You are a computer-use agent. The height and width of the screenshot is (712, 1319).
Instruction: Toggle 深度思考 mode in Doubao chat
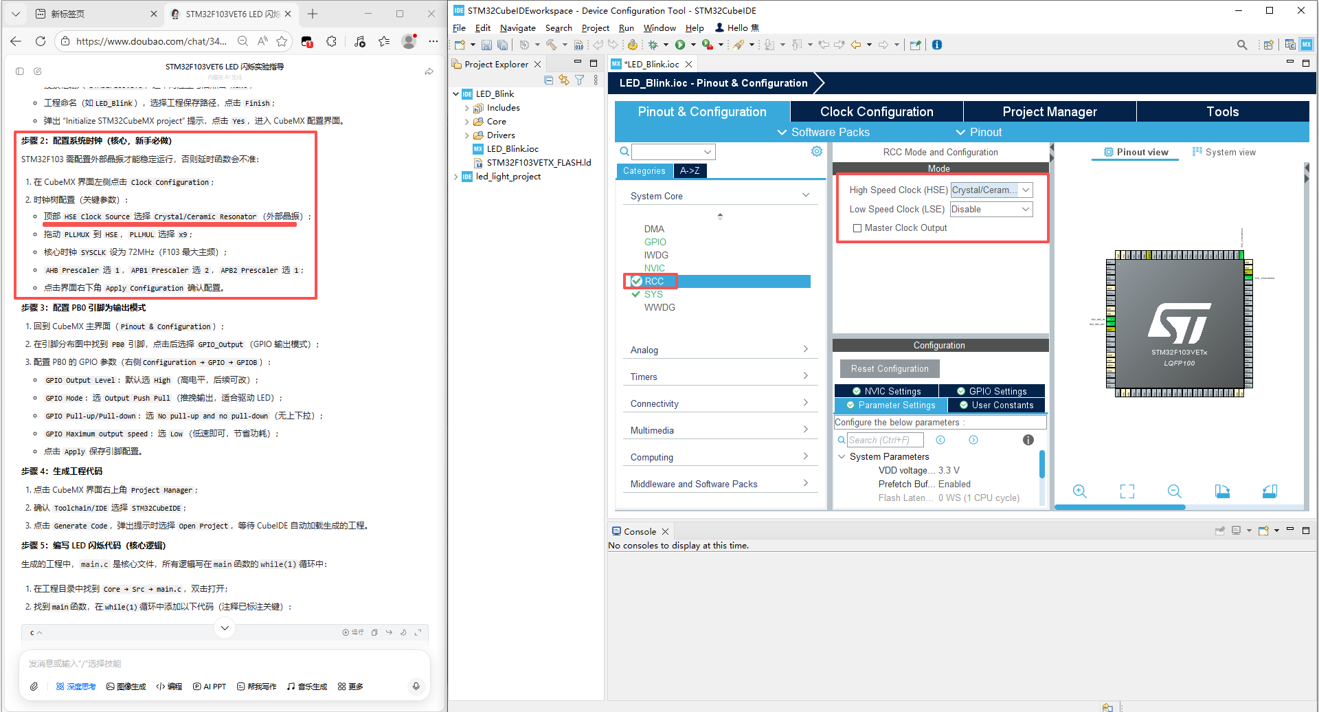coord(76,687)
